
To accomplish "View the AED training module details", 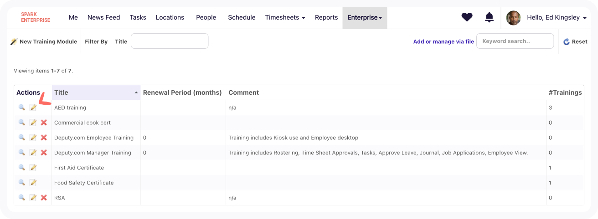I will click(x=21, y=107).
